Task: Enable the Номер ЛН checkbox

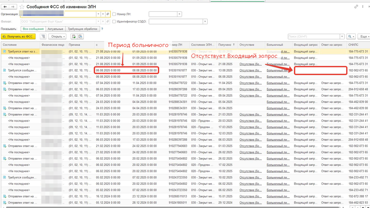Action: pos(114,14)
